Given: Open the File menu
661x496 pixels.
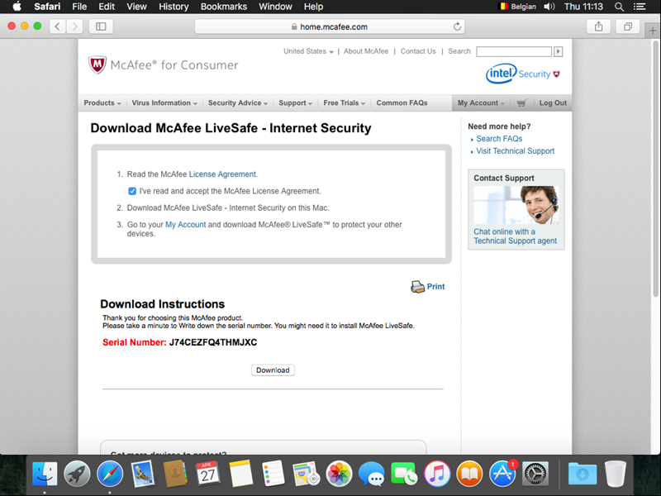Looking at the screenshot, I should 79,7.
